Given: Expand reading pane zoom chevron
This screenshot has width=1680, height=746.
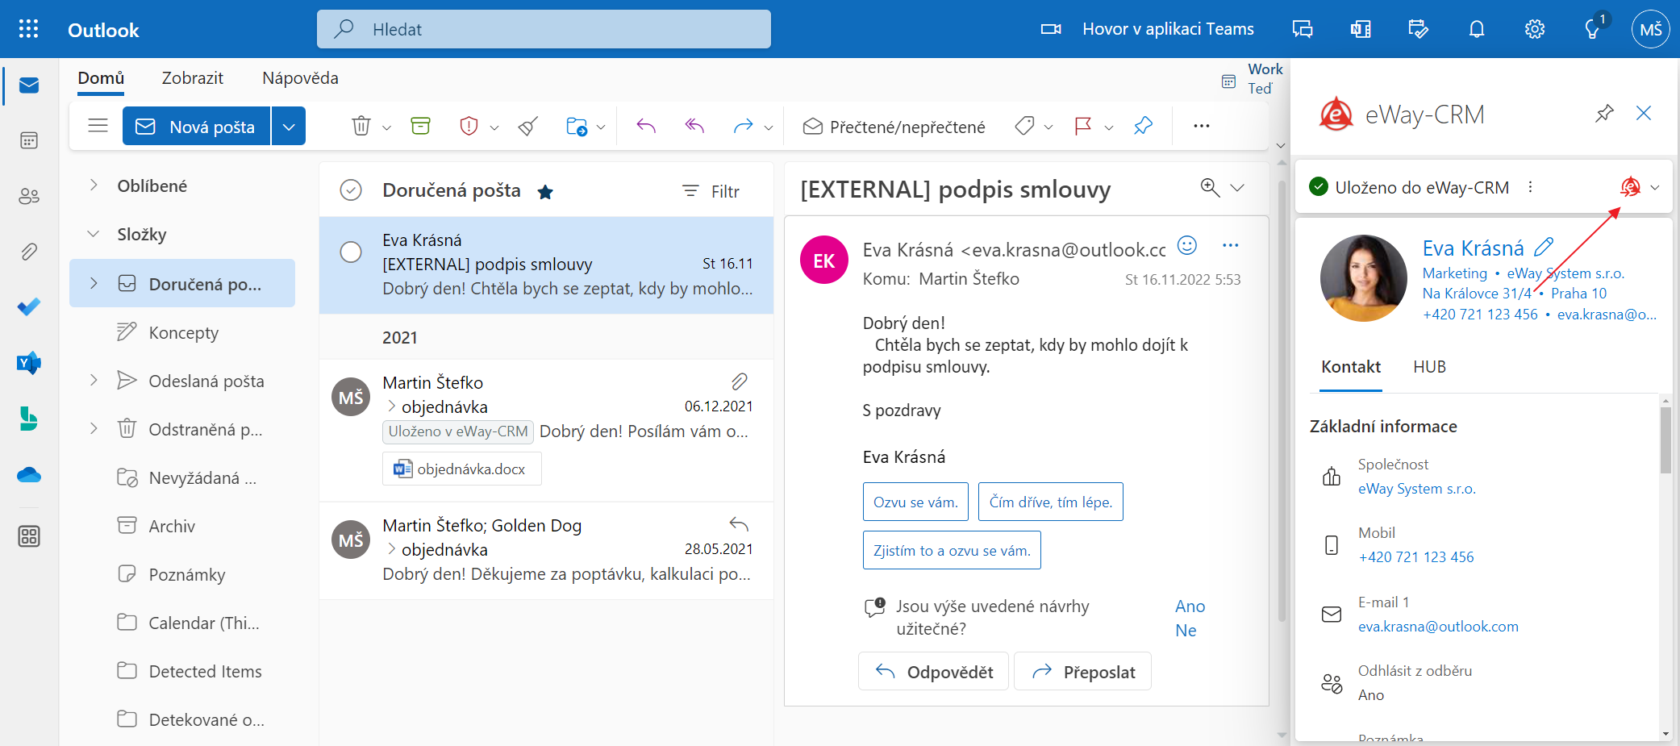Looking at the screenshot, I should pos(1237,187).
